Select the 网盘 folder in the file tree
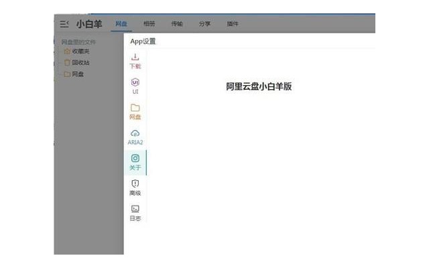Image resolution: width=429 pixels, height=268 pixels. pos(74,74)
